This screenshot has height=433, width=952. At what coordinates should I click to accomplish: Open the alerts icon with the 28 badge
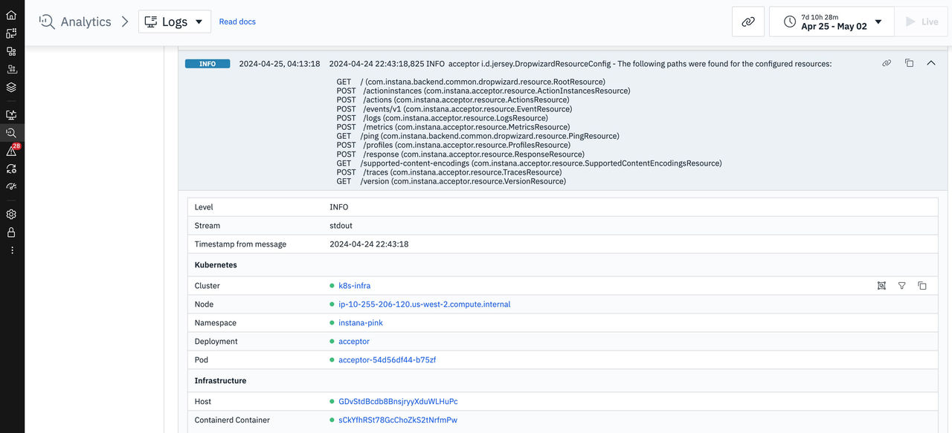11,151
